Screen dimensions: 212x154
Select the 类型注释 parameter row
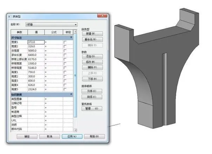click(42, 116)
